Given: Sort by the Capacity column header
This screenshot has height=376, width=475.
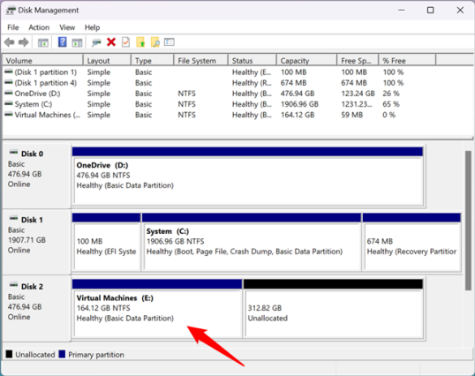Looking at the screenshot, I should (x=306, y=61).
